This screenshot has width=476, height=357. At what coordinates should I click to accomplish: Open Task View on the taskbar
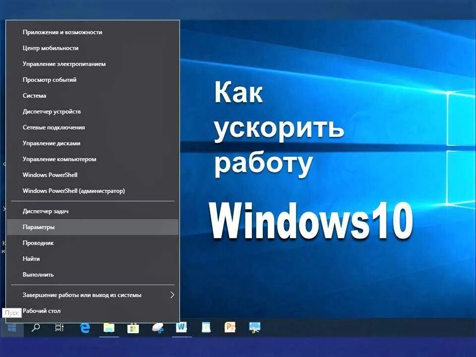(59, 328)
